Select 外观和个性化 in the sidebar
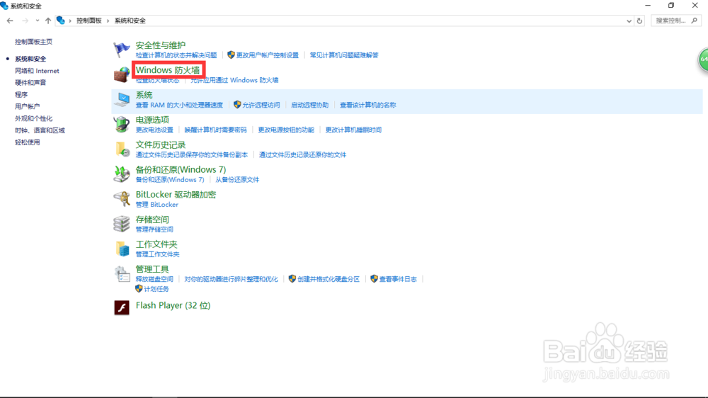Screen dimensions: 708x398 tap(33, 118)
